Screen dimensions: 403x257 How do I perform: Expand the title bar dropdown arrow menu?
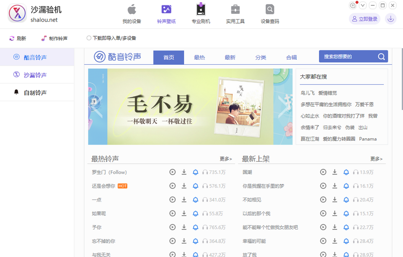click(x=363, y=5)
